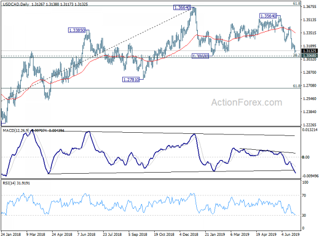The image size is (319, 239).
Task: Click the 19 Oct 2018 date label
Action: [164, 234]
